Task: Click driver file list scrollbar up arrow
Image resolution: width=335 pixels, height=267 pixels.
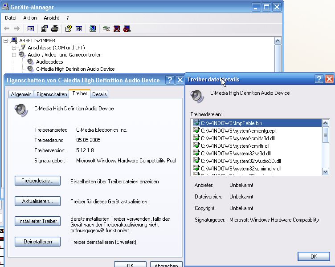Action: pyautogui.click(x=325, y=123)
